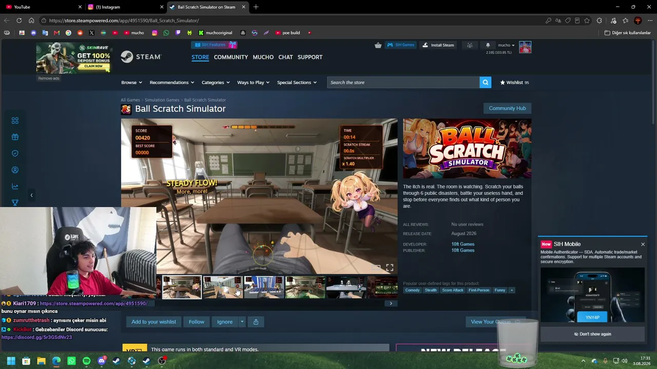The width and height of the screenshot is (657, 369).
Task: Show hidden system tray icons
Action: coord(583,361)
